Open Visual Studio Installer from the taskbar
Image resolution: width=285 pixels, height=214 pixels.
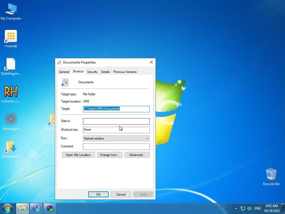pos(36,208)
